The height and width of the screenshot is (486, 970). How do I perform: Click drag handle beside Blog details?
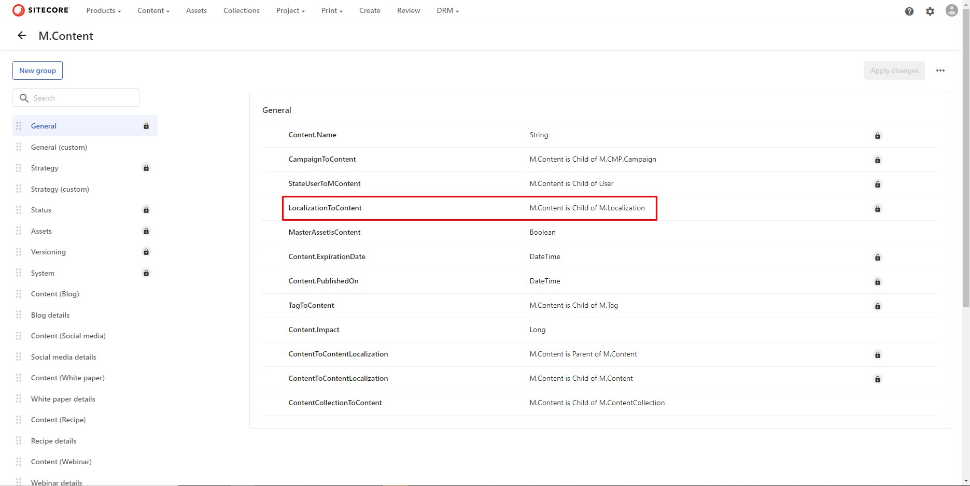(x=19, y=315)
